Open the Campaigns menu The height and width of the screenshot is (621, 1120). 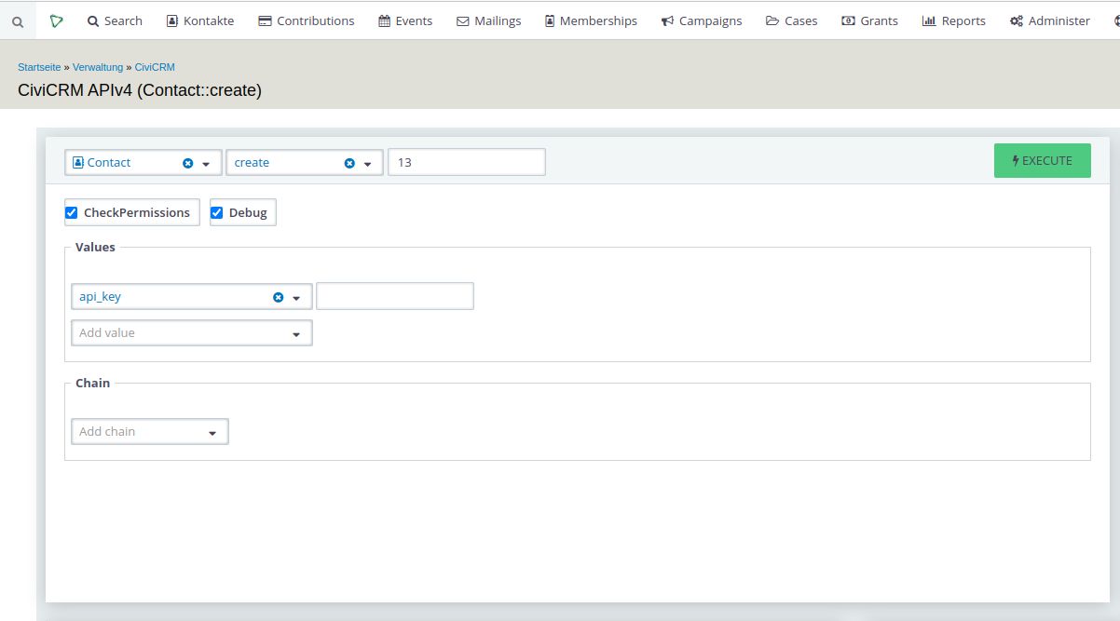click(703, 20)
